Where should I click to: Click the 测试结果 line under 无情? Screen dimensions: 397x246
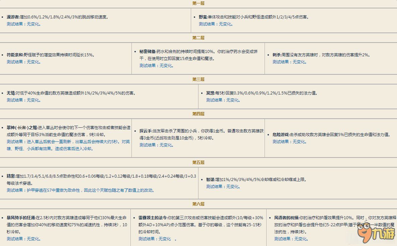(24, 100)
